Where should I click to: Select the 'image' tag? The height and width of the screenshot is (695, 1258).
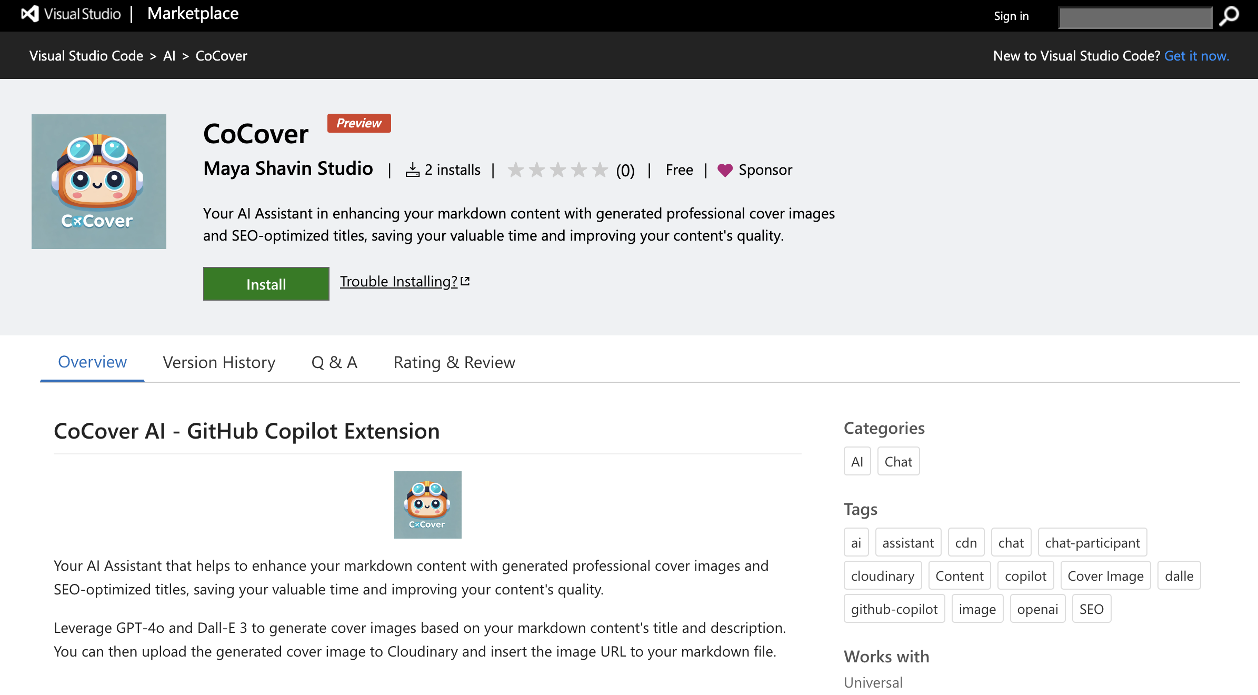click(977, 609)
